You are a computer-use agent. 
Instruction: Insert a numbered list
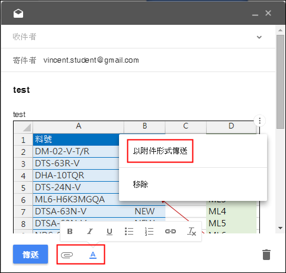click(x=149, y=231)
